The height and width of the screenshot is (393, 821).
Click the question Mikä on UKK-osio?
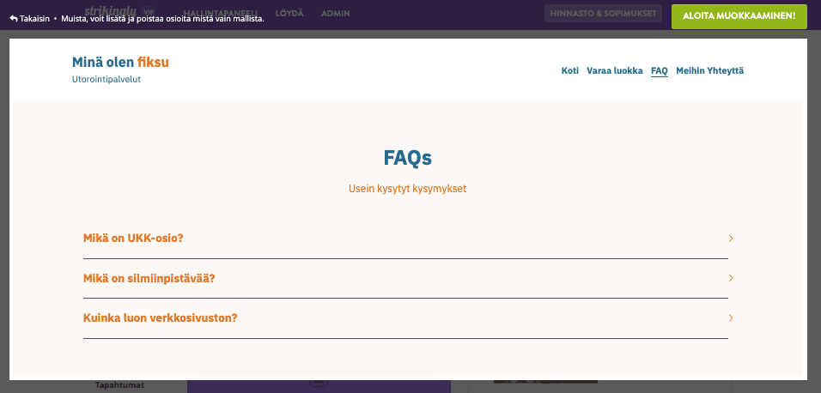[133, 238]
